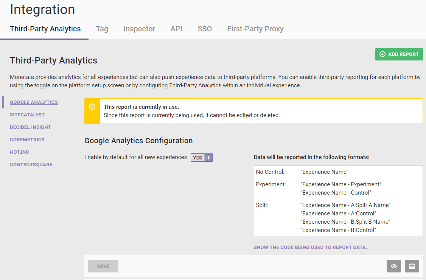The width and height of the screenshot is (426, 280).
Task: Open the Third-Party Analytics tab
Action: coord(45,29)
